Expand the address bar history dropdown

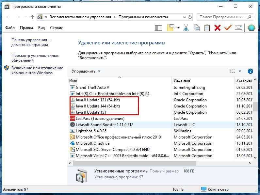(185, 17)
